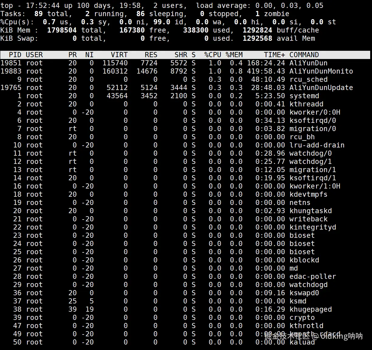372x350 pixels.
Task: Click the kthrotld command name
Action: coord(306,326)
